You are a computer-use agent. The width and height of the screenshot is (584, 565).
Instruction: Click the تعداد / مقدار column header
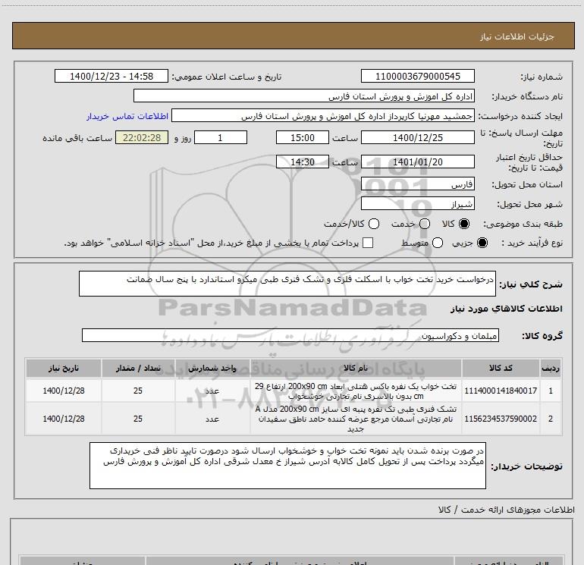(138, 368)
